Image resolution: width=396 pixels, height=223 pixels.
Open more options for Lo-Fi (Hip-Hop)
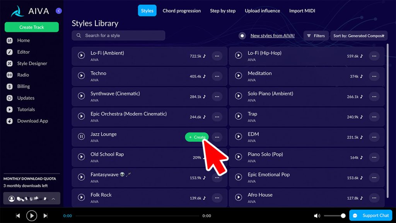[x=374, y=56]
